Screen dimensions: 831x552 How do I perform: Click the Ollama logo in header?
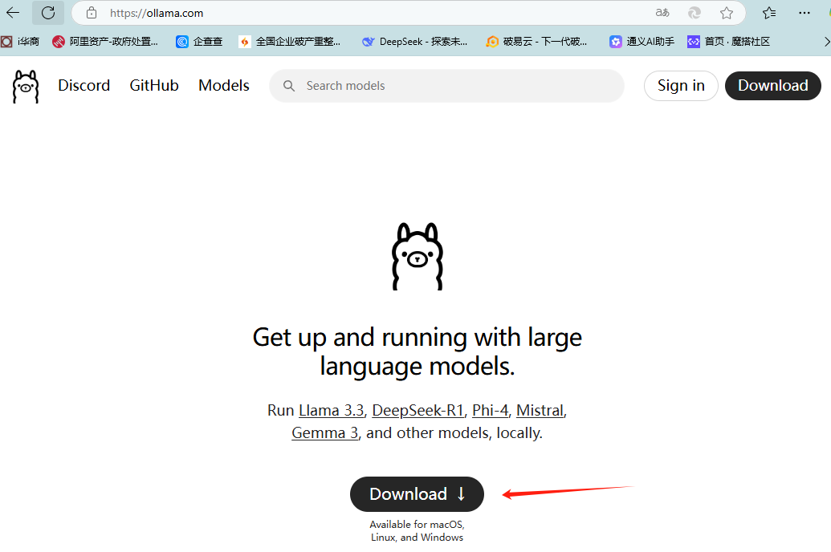pyautogui.click(x=26, y=87)
